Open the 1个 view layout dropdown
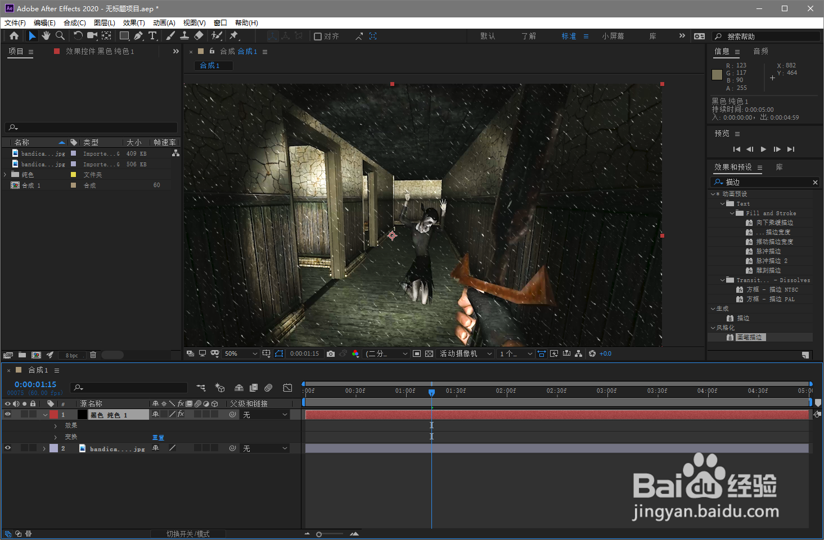The width and height of the screenshot is (824, 540). pos(516,353)
